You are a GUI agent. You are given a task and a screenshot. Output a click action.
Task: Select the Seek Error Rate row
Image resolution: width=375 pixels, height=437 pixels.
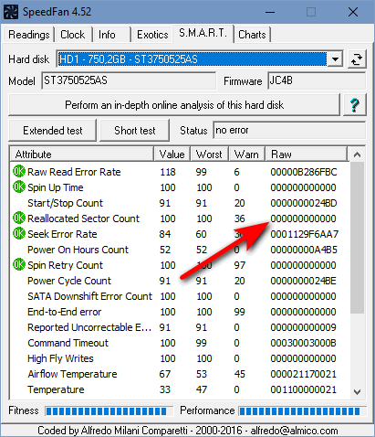click(180, 234)
